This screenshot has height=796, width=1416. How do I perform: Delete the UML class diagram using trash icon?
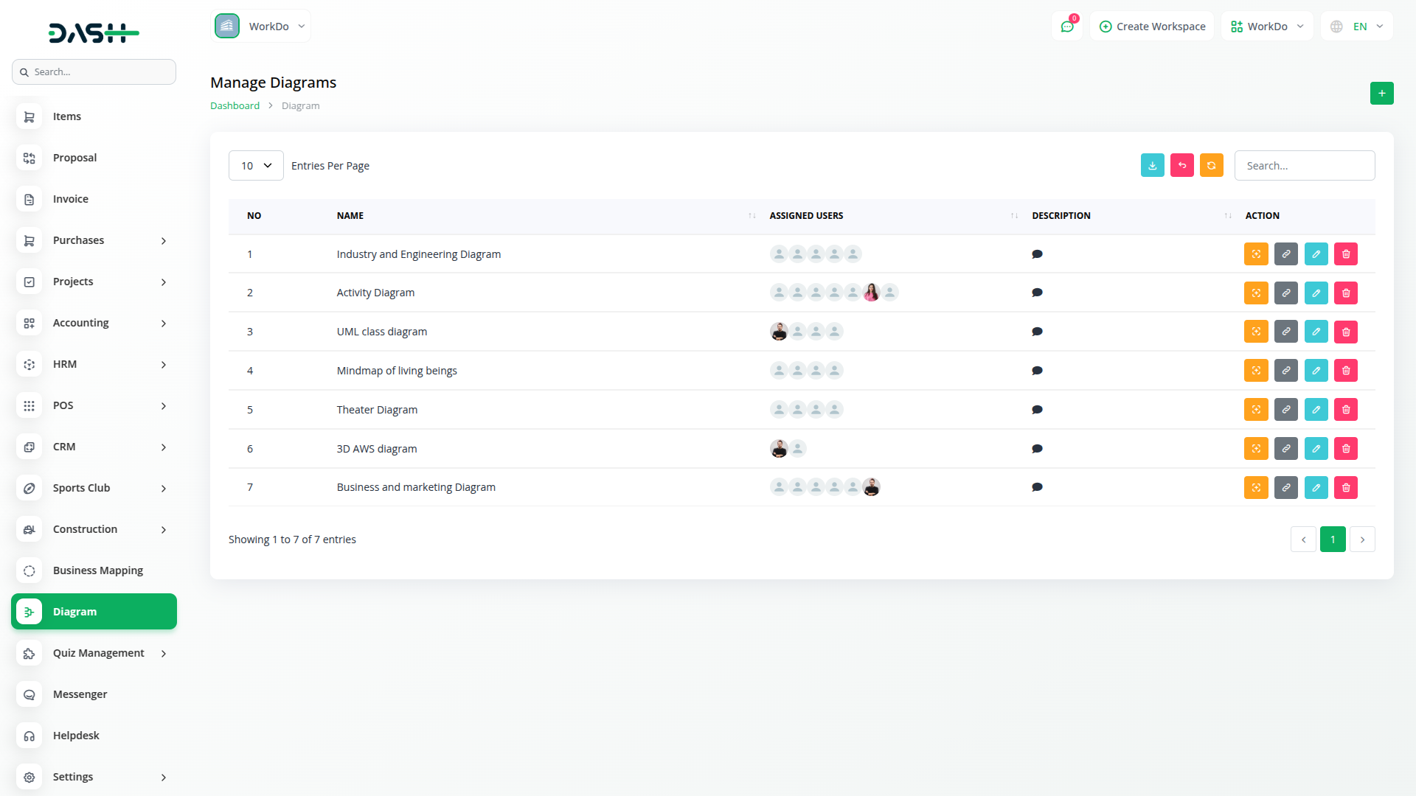click(x=1345, y=331)
